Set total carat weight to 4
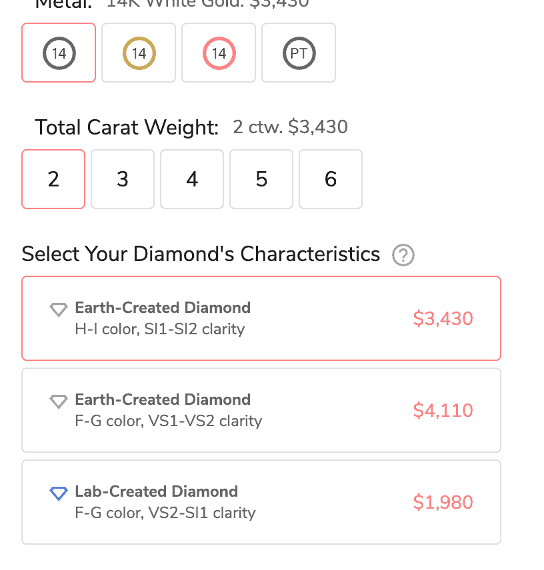 (x=192, y=179)
